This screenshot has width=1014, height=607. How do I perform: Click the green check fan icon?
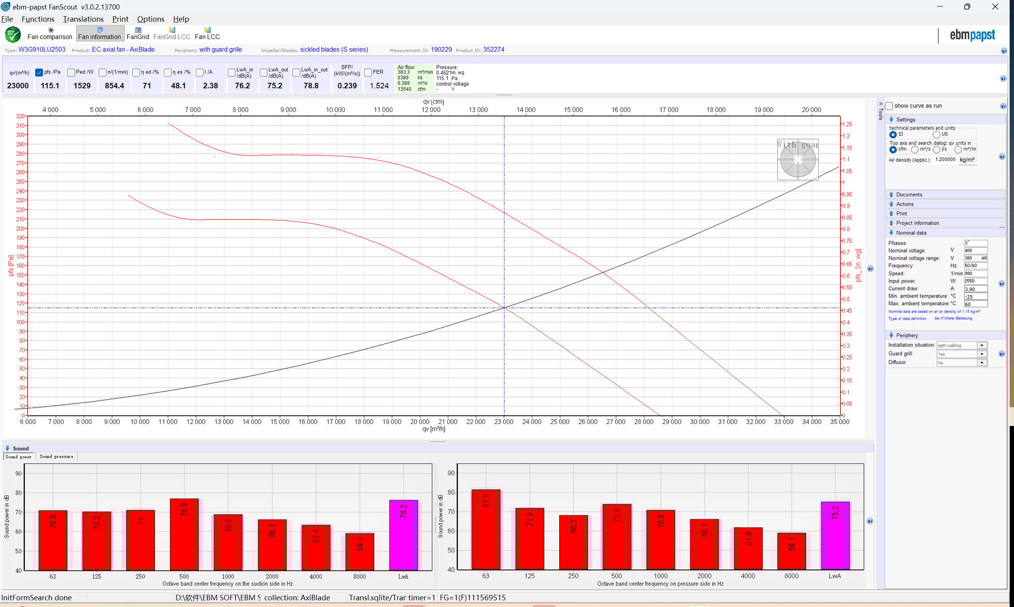[x=13, y=34]
